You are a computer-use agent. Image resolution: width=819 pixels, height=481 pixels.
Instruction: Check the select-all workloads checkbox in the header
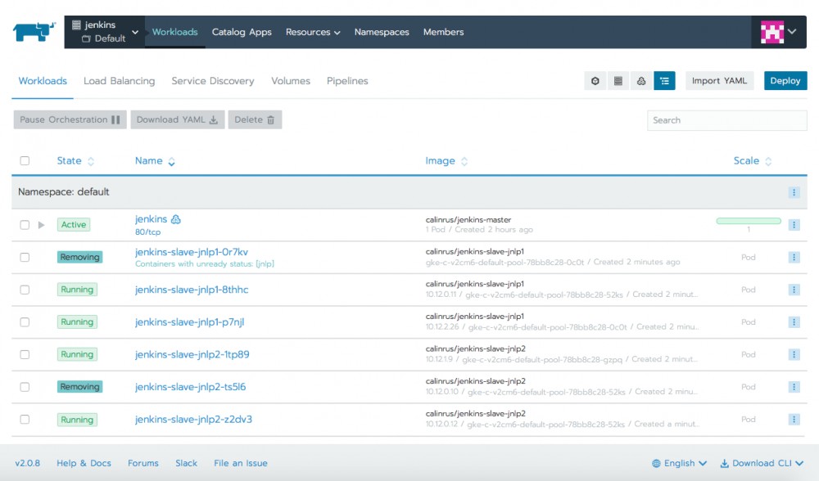25,160
